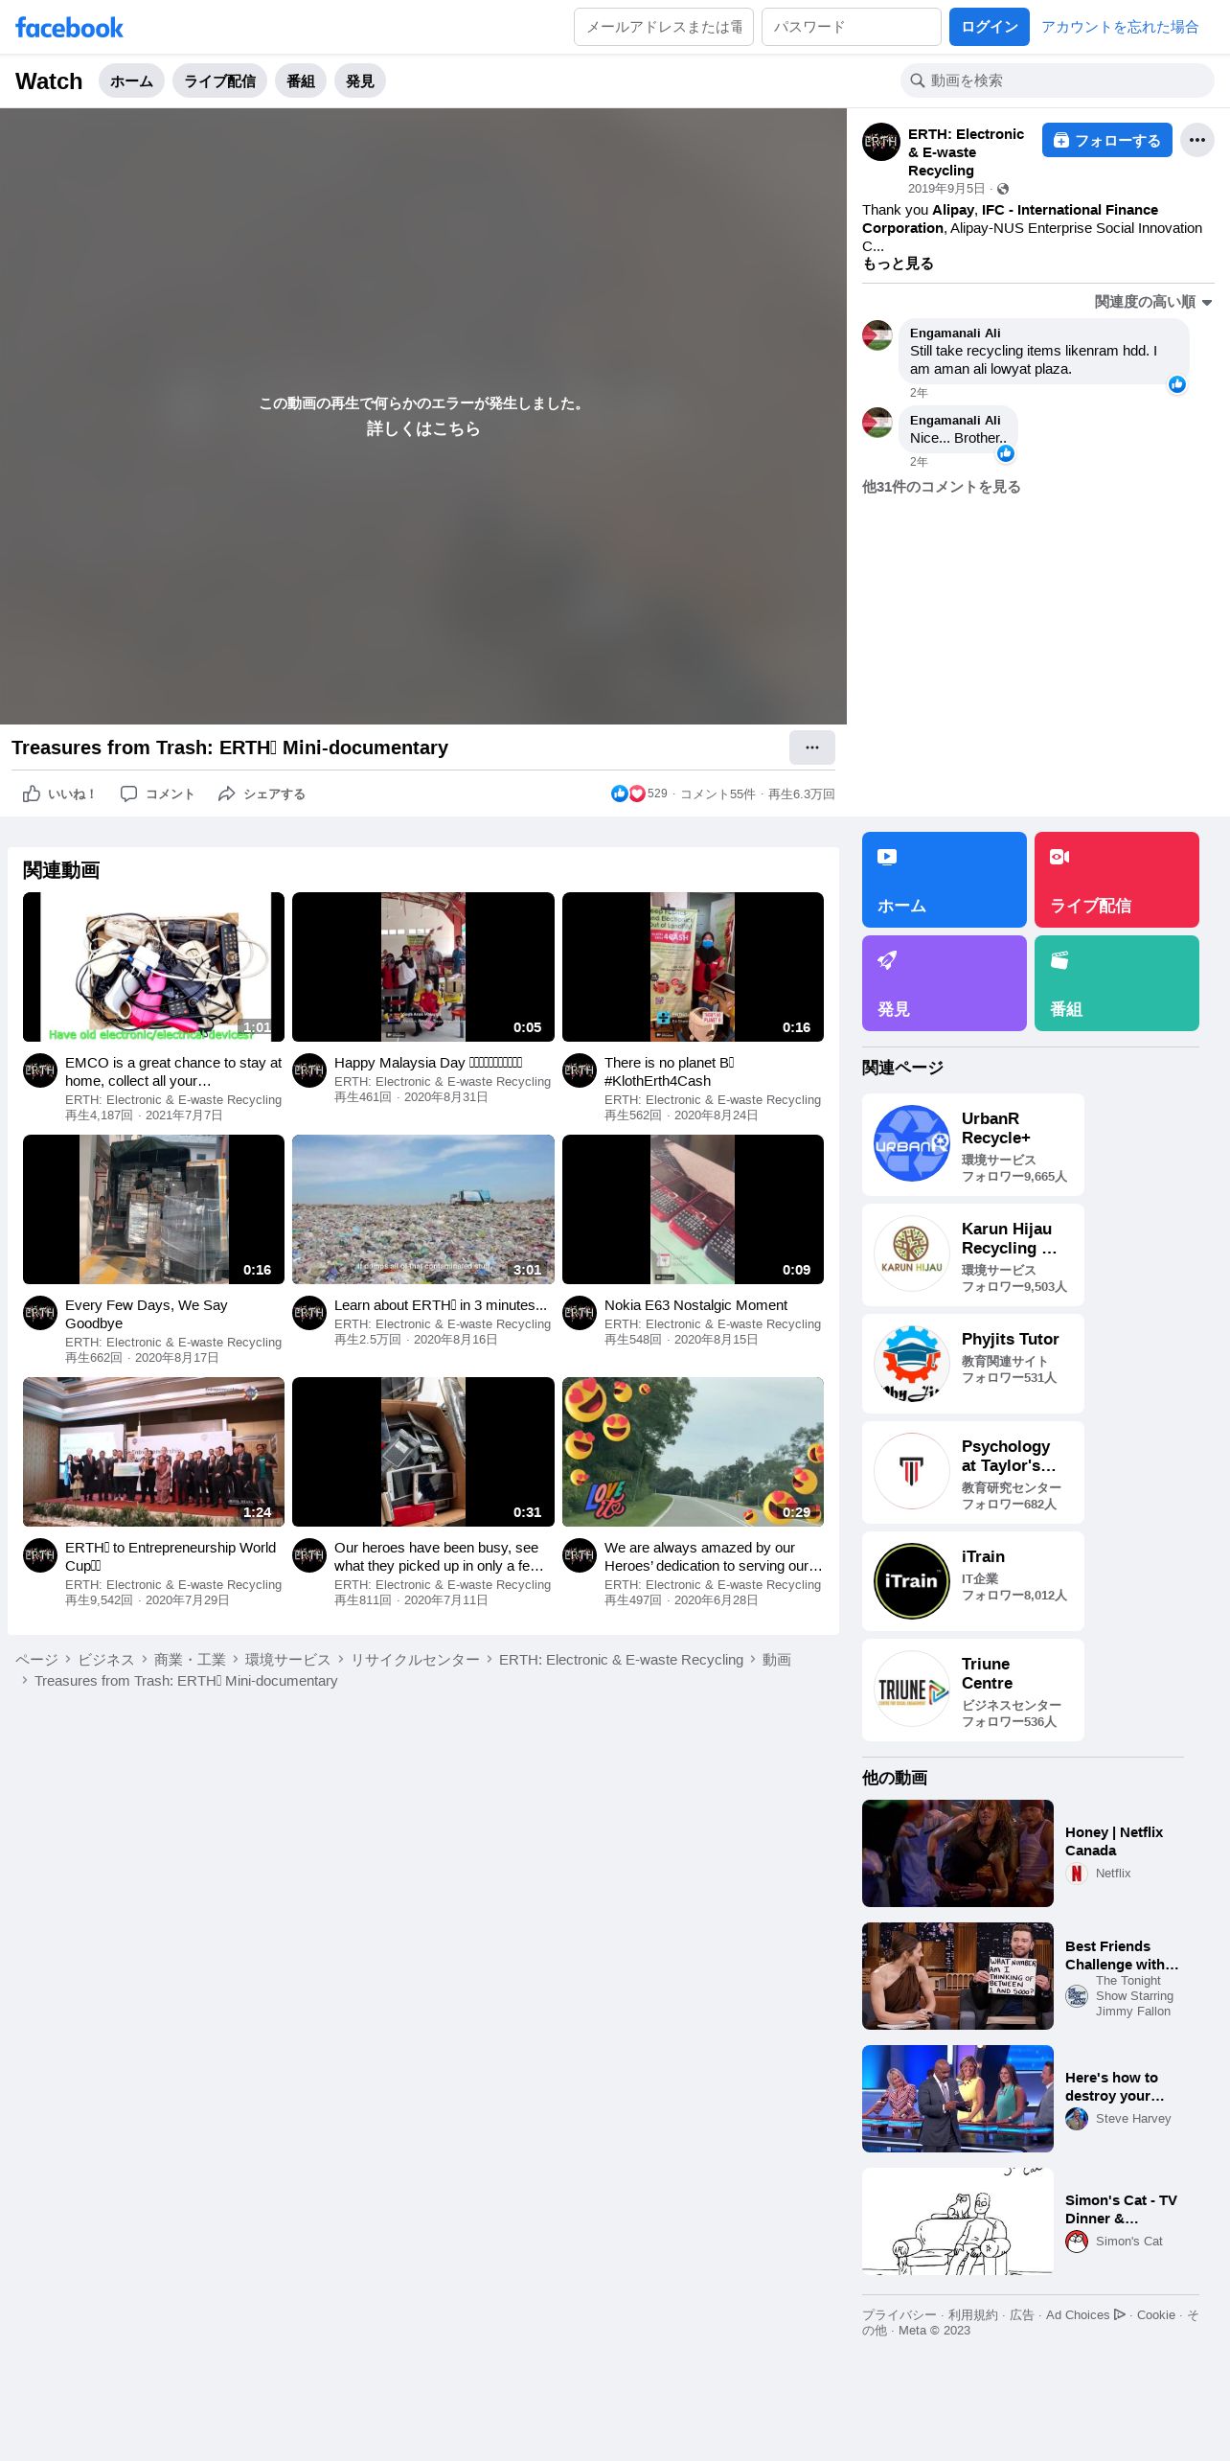Screen dimensions: 1230x2461
Task: Open the Honey Netflix Canada video thumbnail
Action: click(x=957, y=1853)
